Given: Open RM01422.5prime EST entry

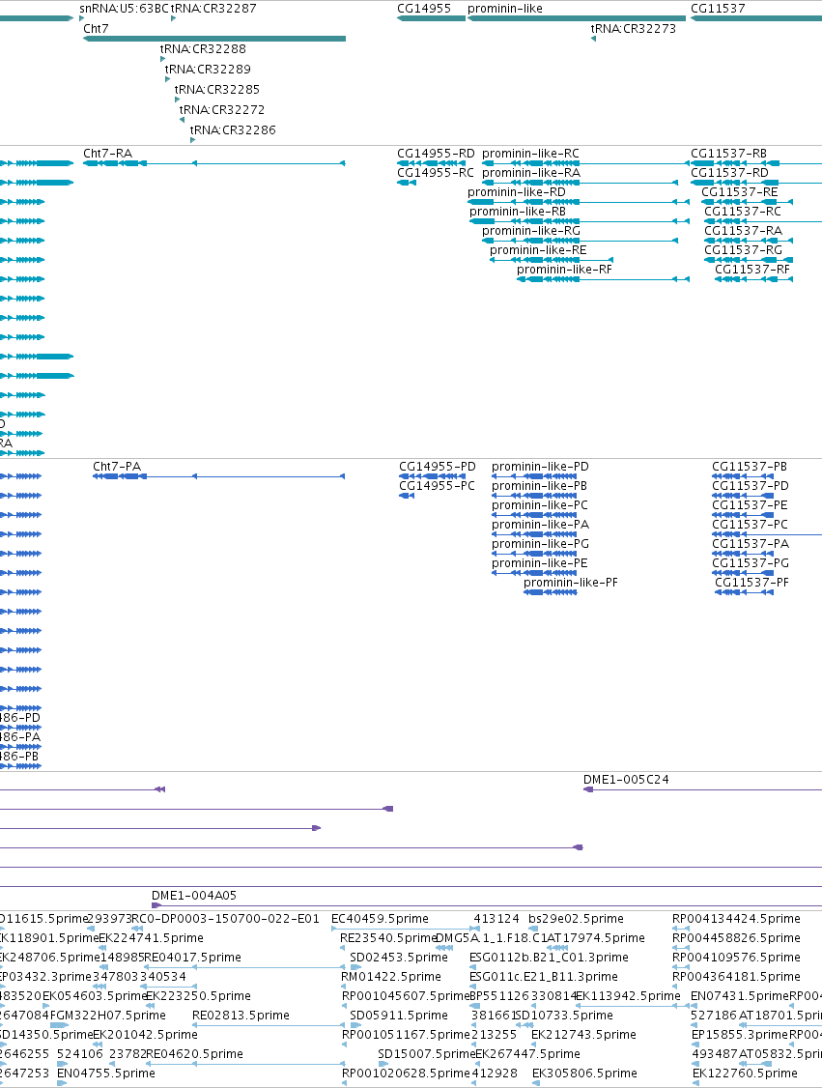Looking at the screenshot, I should (391, 977).
